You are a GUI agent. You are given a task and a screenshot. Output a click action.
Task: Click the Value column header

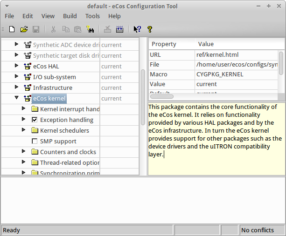(240, 44)
